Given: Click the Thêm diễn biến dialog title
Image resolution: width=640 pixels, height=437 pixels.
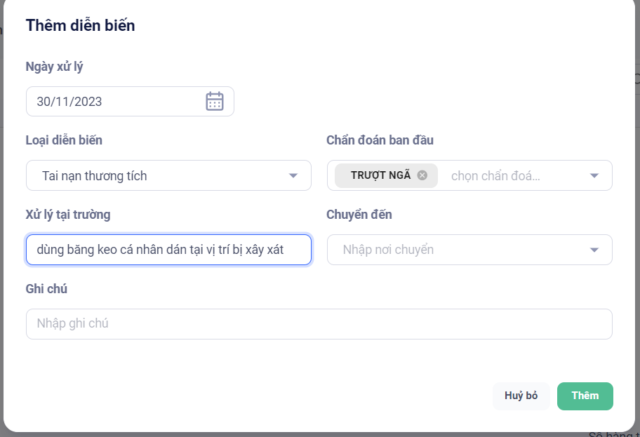Looking at the screenshot, I should coord(80,26).
